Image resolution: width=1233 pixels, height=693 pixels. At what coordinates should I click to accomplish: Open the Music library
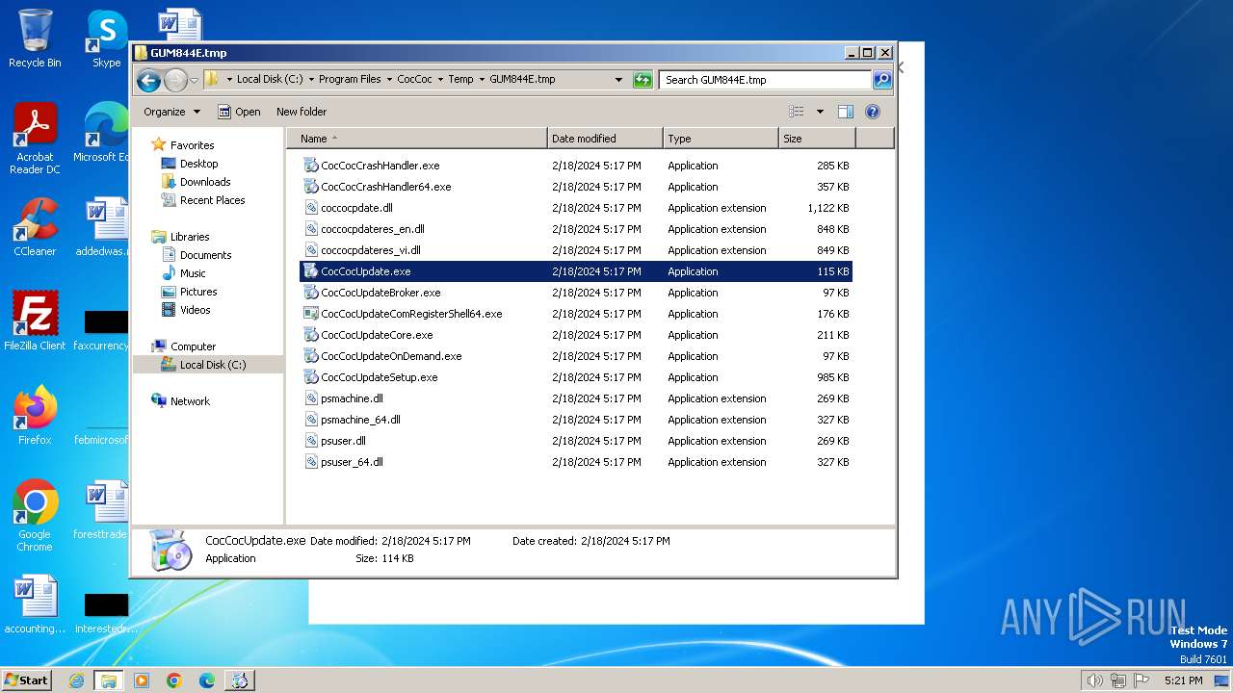(x=193, y=273)
